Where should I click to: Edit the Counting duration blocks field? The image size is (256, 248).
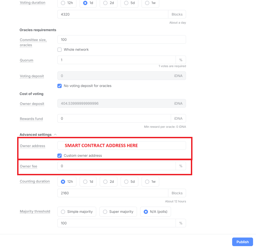click(113, 193)
